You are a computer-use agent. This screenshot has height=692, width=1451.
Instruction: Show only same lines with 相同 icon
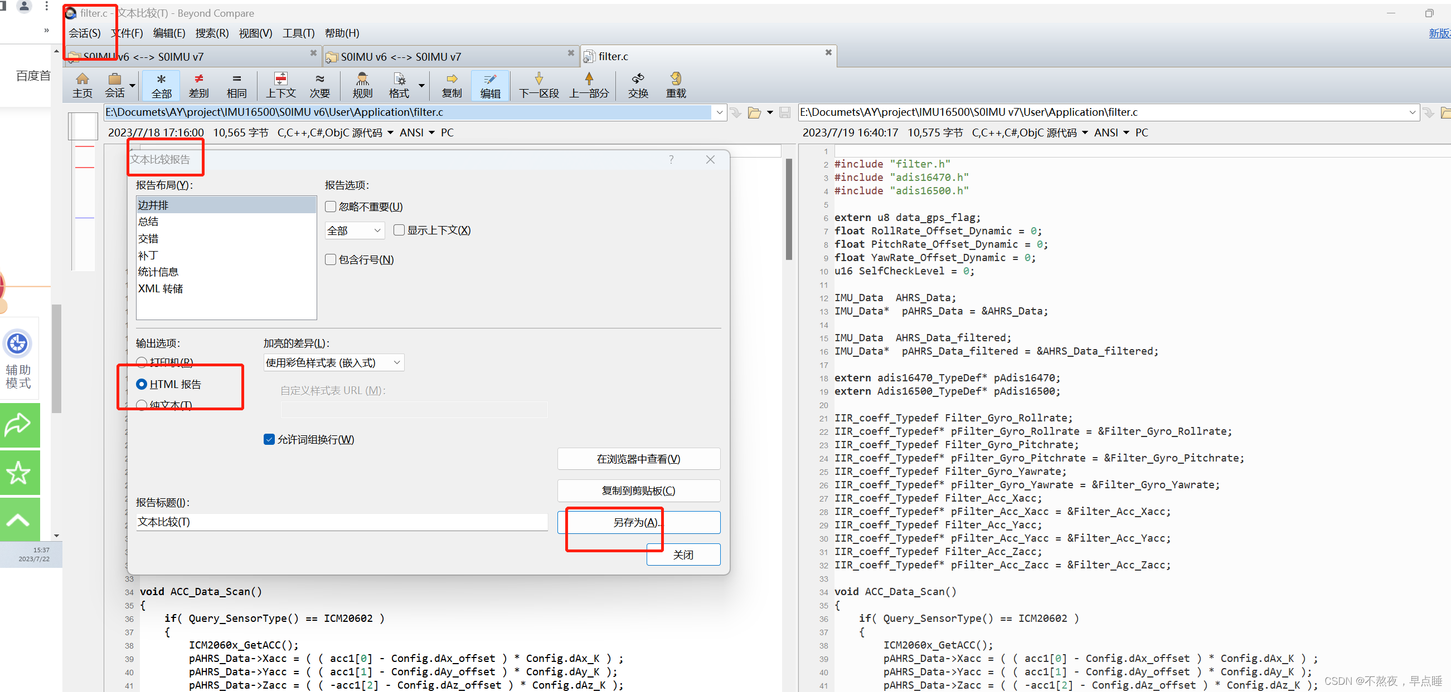[x=236, y=86]
